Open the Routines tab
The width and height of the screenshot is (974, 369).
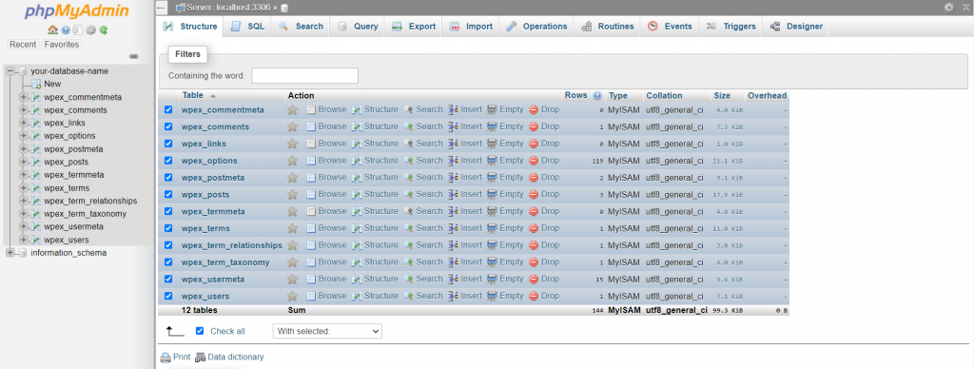point(608,27)
